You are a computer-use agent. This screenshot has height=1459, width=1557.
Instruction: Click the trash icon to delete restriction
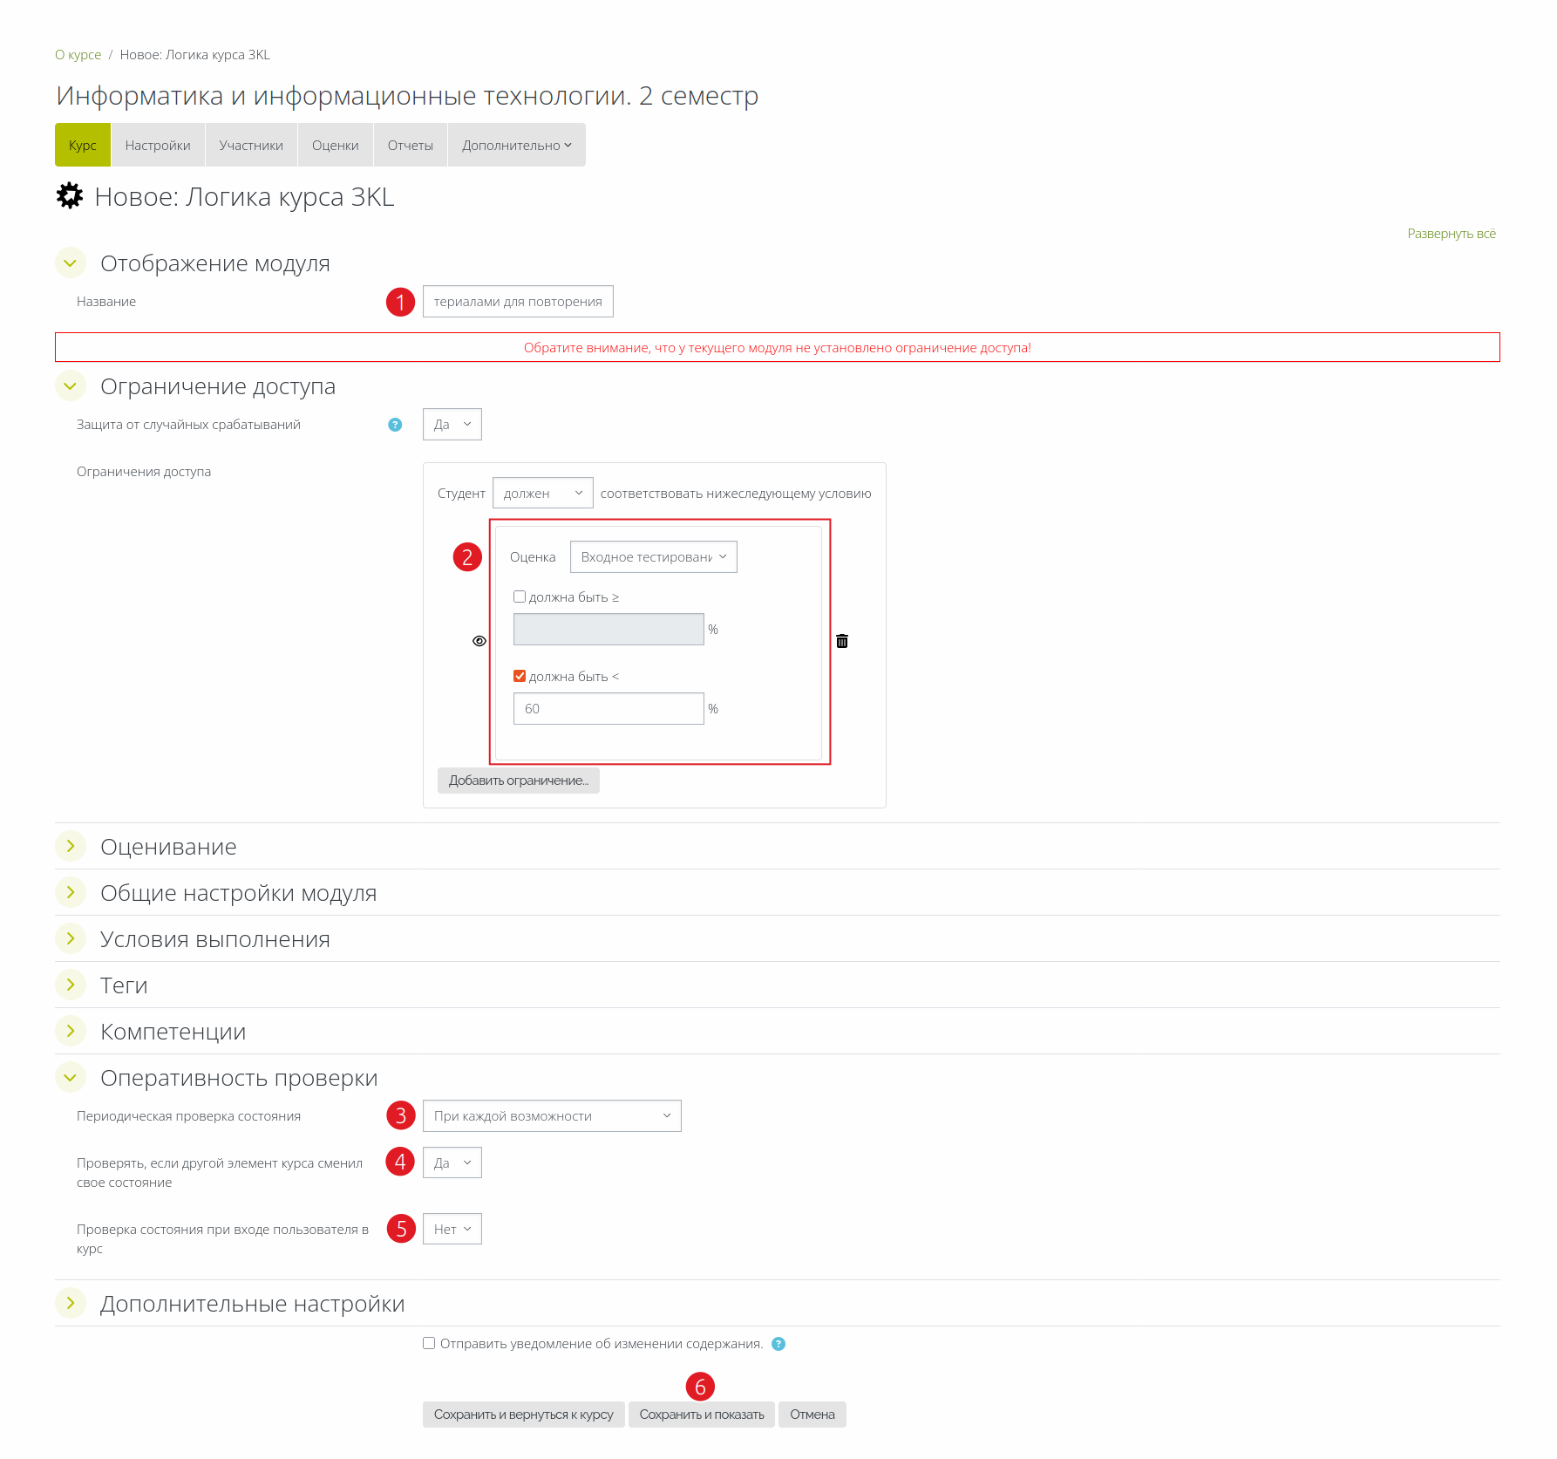[842, 641]
